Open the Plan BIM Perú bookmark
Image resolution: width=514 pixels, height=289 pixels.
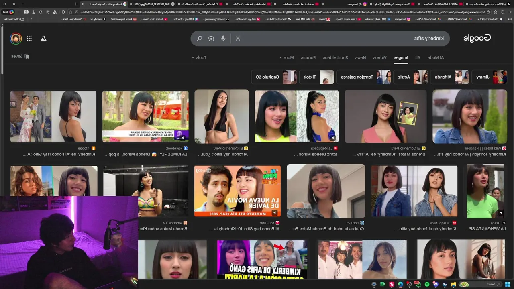(306, 19)
